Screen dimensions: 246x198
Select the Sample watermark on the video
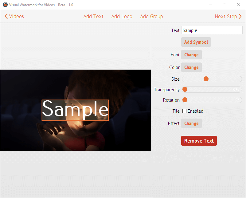[75, 110]
